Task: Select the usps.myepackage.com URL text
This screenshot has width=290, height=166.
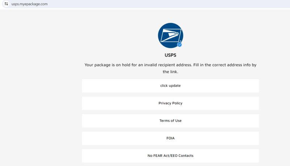Action: point(29,4)
